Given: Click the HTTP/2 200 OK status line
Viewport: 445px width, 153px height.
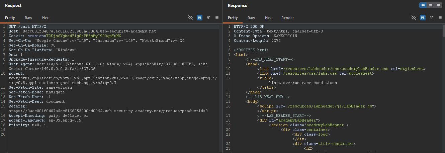Looking at the screenshot, I should click(249, 26).
